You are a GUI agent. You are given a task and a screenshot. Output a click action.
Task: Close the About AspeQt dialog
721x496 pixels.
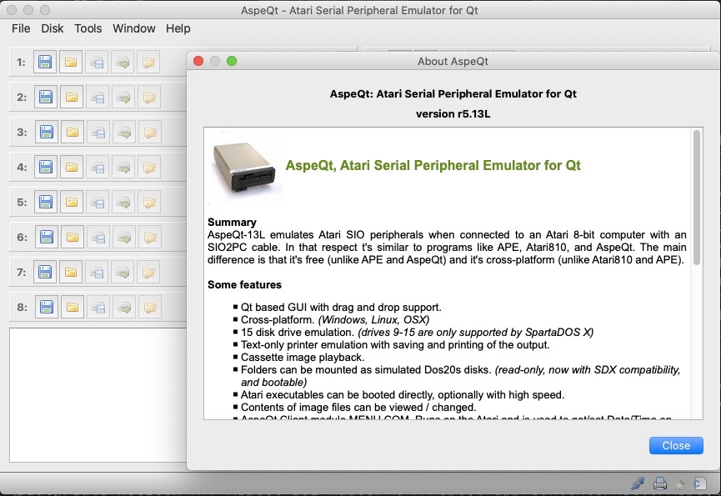[675, 445]
